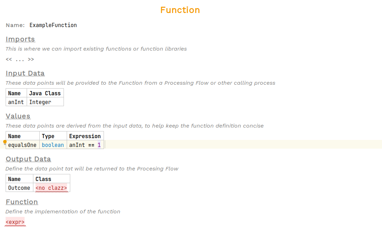
Task: Click the Function section heading near the bottom
Action: (x=22, y=202)
